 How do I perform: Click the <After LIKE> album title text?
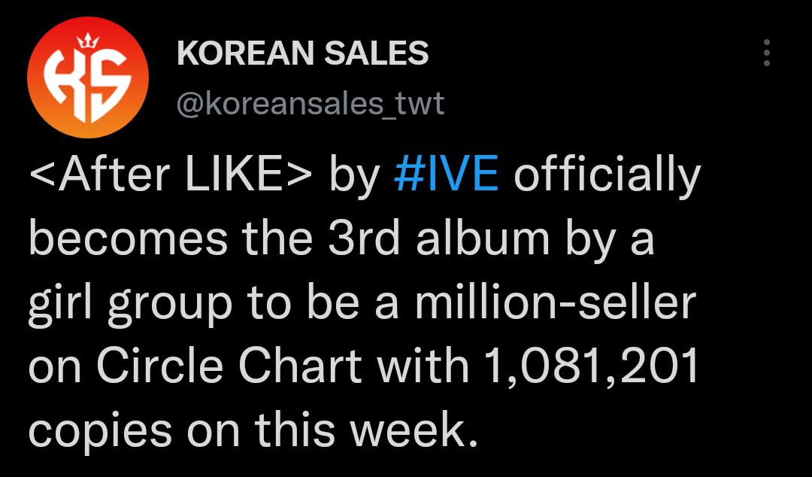point(171,175)
